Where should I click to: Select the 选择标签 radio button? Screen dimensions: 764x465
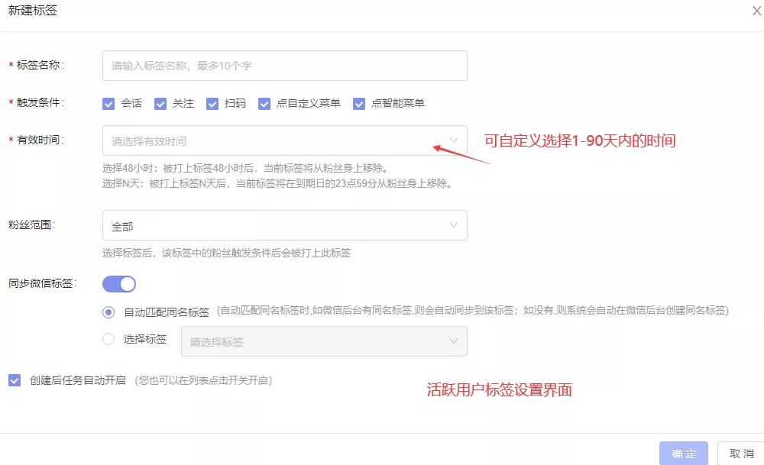[x=108, y=339]
